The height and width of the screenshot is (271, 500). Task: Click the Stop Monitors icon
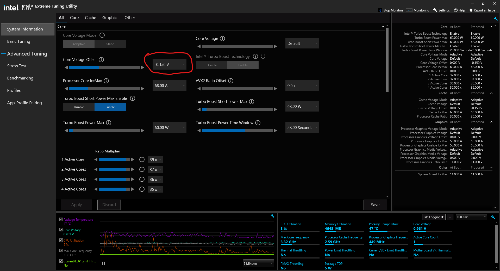pyautogui.click(x=380, y=10)
